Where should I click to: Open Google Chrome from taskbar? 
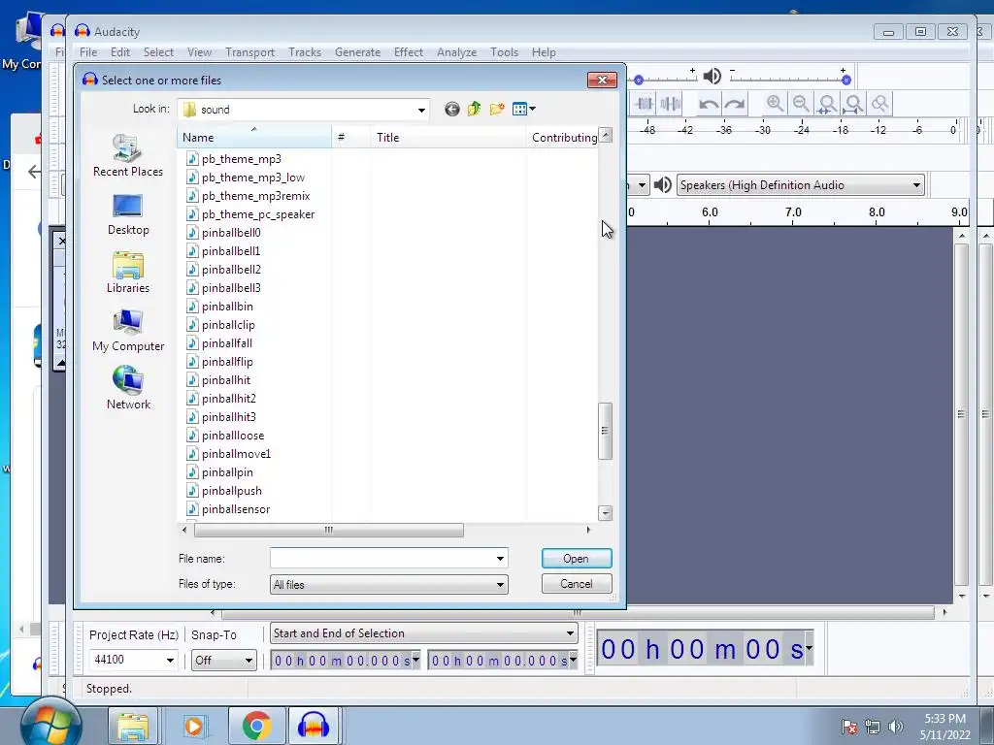256,726
